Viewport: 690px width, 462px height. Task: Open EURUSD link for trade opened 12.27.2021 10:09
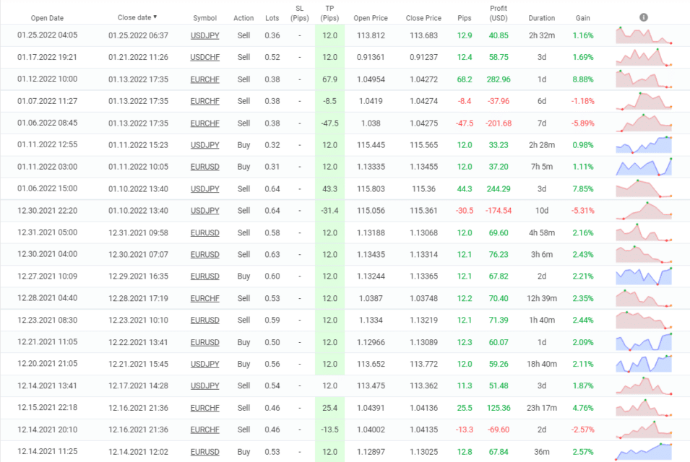[x=204, y=276]
